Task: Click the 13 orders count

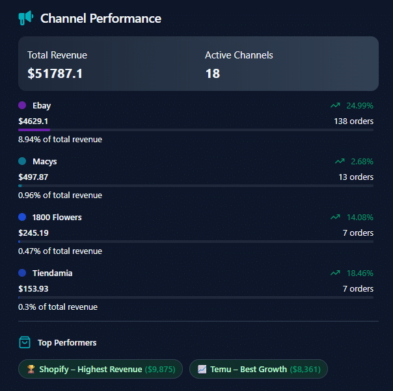Action: pos(356,177)
